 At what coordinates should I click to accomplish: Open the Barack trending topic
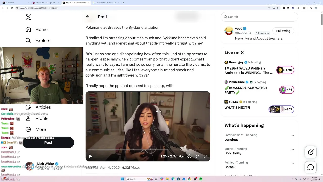pyautogui.click(x=230, y=167)
